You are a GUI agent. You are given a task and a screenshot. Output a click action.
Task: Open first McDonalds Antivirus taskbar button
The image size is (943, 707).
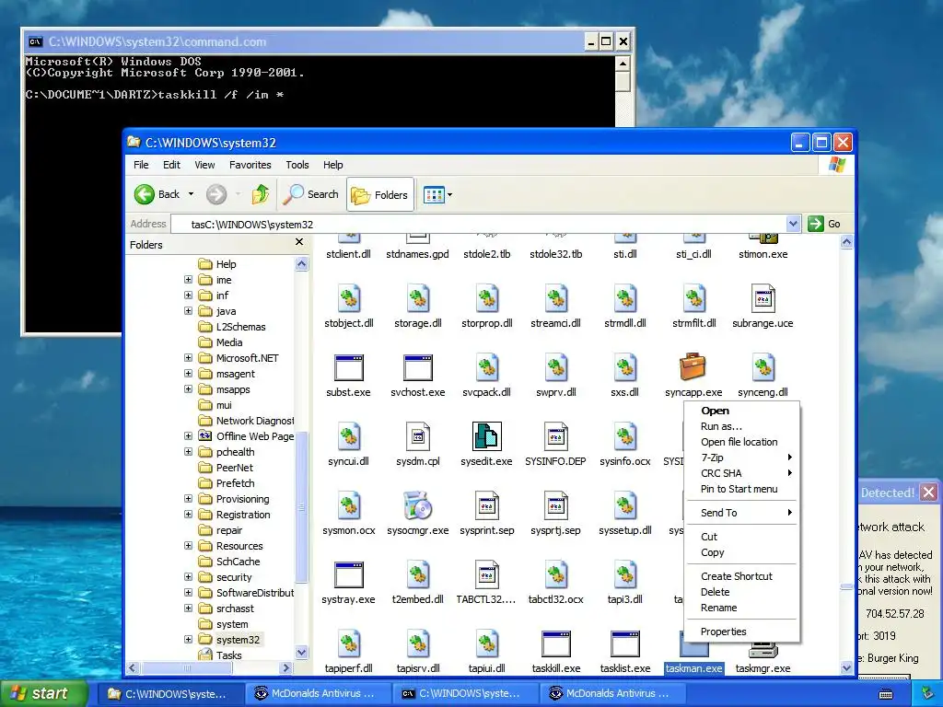[318, 693]
